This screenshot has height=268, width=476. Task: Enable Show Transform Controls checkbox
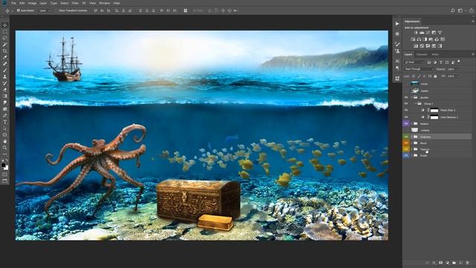coord(57,10)
